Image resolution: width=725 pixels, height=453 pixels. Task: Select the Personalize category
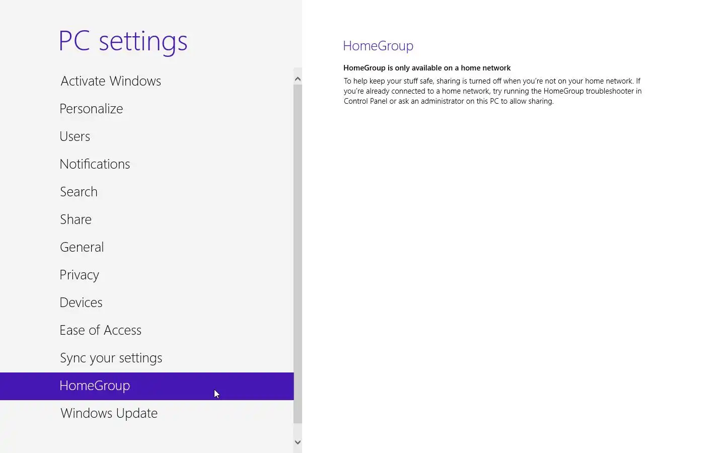coord(147,109)
